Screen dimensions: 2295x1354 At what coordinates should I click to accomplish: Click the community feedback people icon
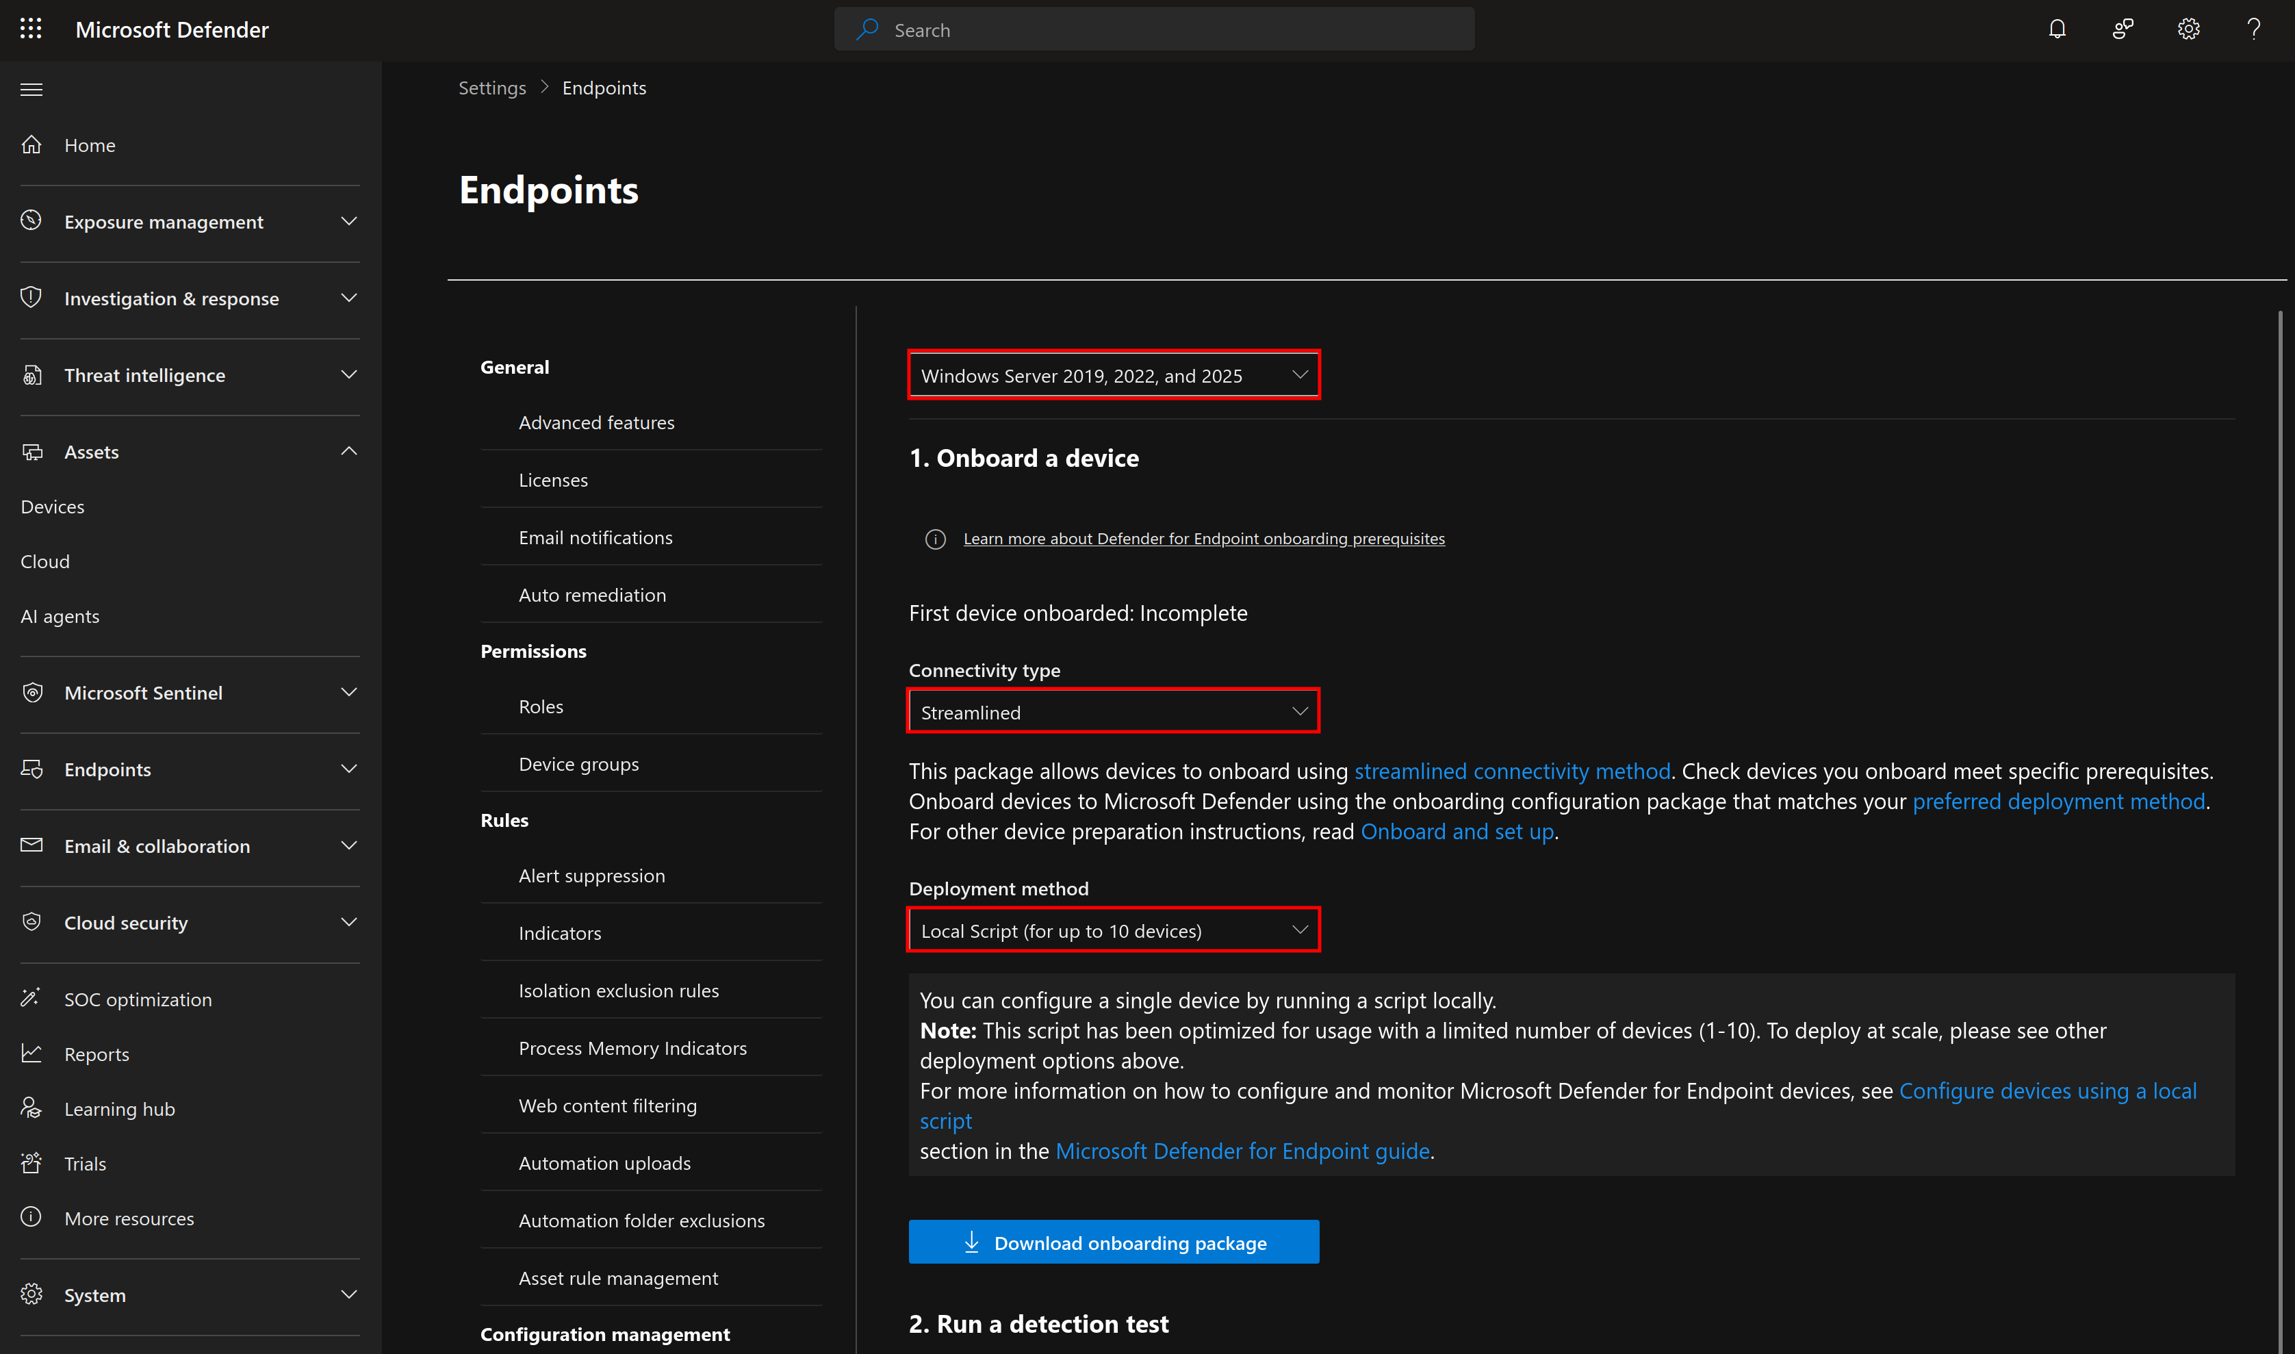[x=2123, y=29]
